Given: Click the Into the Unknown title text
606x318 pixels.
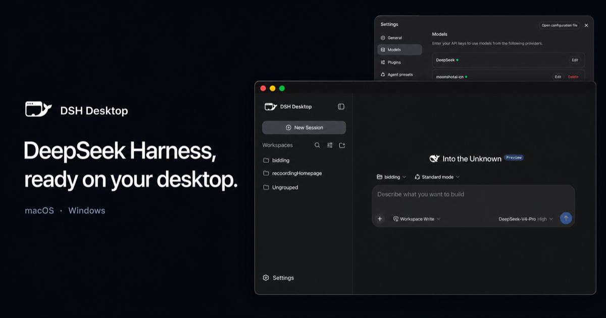Looking at the screenshot, I should pos(472,158).
